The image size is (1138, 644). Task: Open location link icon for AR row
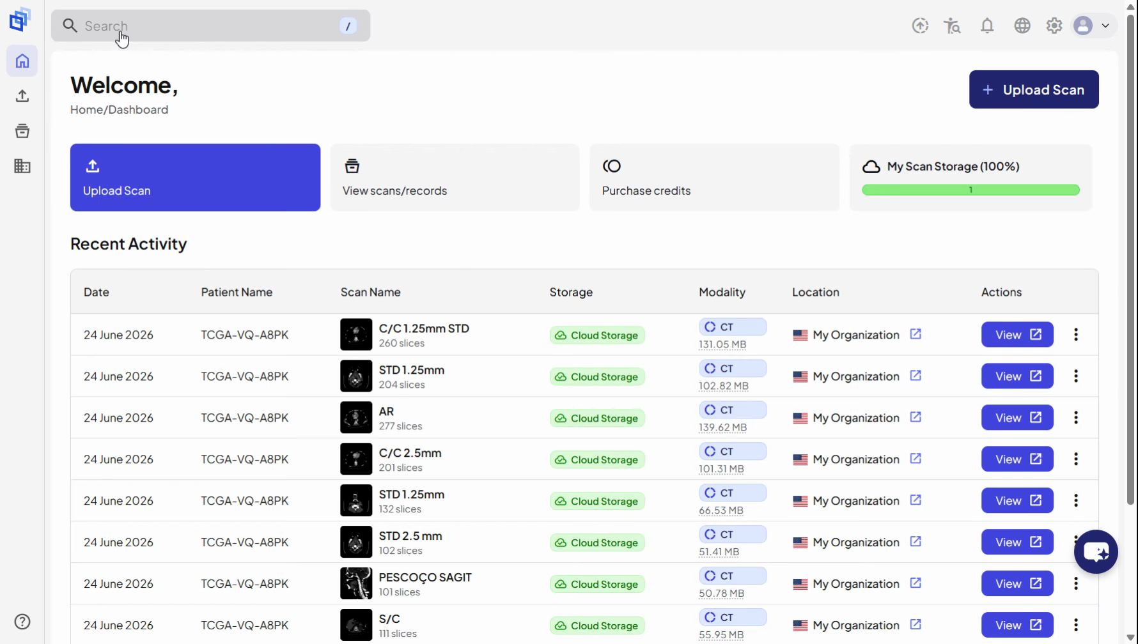(916, 417)
